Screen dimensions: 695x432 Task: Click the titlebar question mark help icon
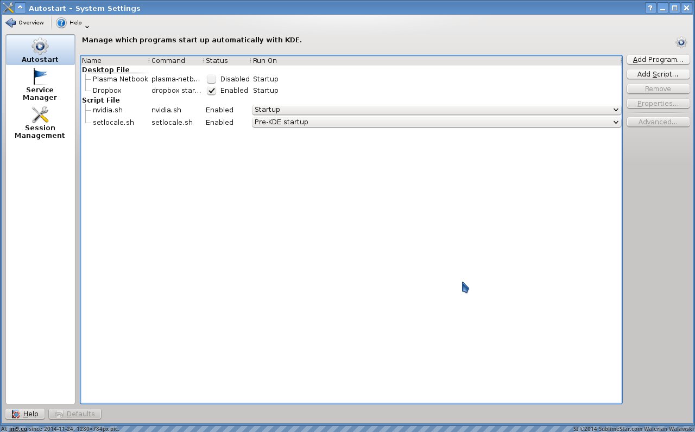click(x=650, y=8)
